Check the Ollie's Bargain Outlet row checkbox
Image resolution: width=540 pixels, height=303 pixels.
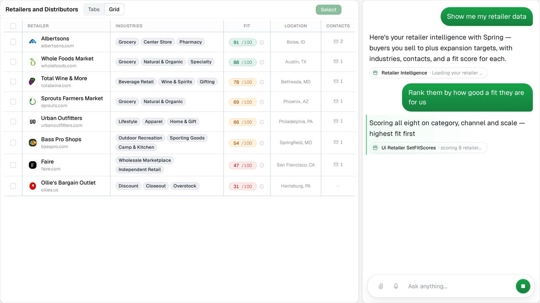pyautogui.click(x=13, y=186)
